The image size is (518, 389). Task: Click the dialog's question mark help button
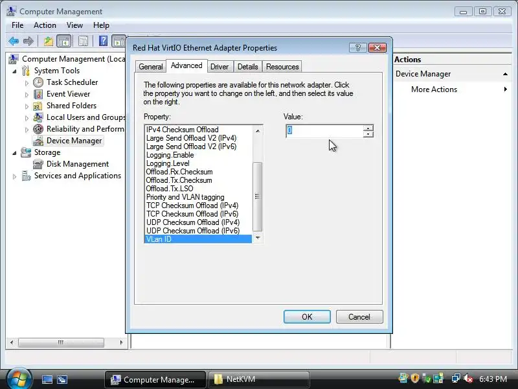point(358,48)
